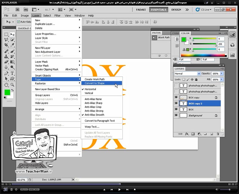Show the second photoshop text layer
The width and height of the screenshot is (239, 194).
[176, 91]
